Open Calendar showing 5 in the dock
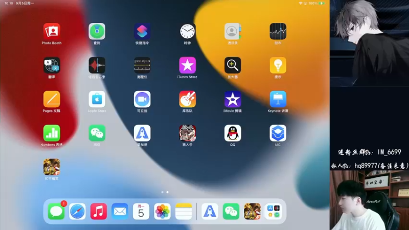This screenshot has height=230, width=409. pyautogui.click(x=141, y=211)
